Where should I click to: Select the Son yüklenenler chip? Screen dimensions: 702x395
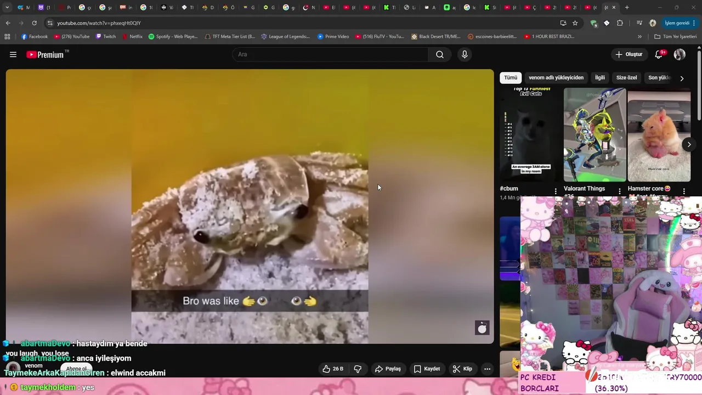coord(659,77)
